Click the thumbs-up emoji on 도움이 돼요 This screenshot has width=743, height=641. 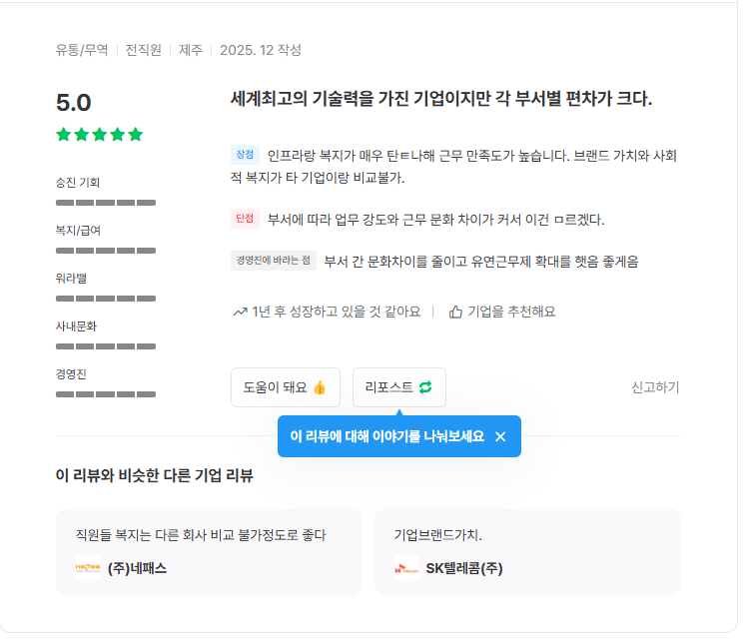pos(320,387)
